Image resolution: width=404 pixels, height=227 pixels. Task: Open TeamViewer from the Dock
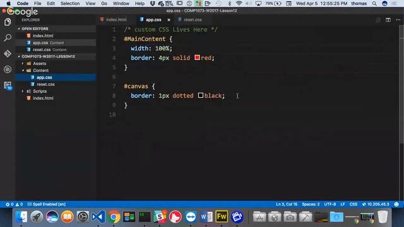(191, 217)
